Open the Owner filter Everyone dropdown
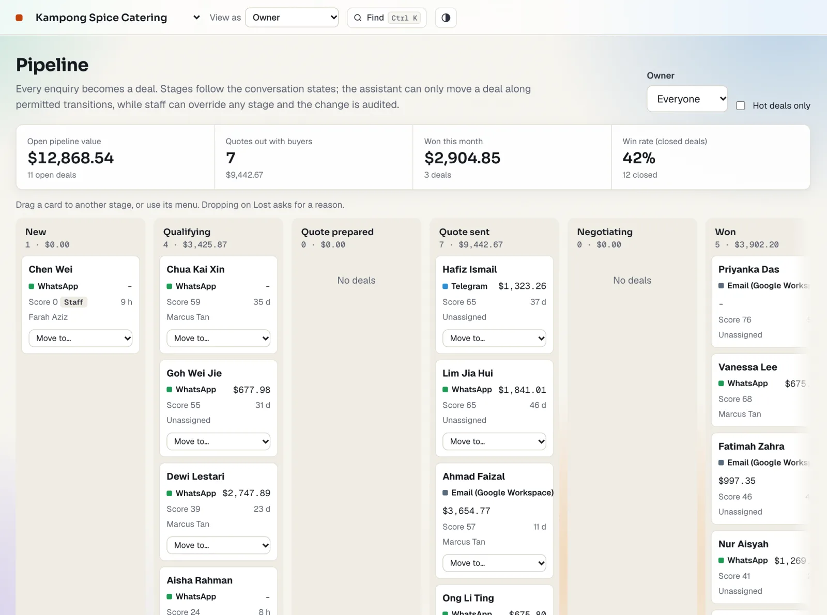This screenshot has height=615, width=827. [687, 99]
